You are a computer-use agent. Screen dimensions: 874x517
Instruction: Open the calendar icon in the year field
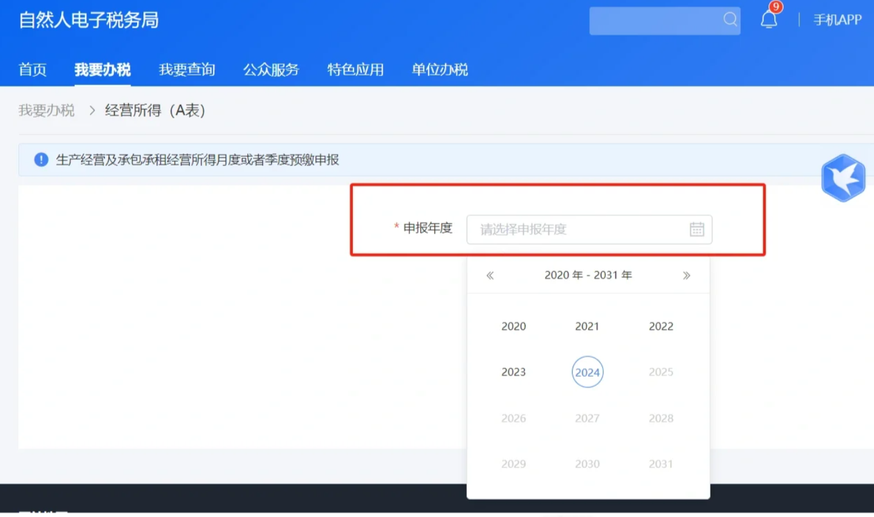696,229
